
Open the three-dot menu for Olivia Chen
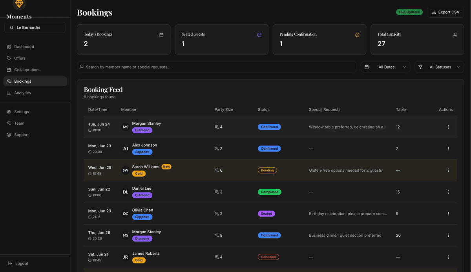point(448,214)
